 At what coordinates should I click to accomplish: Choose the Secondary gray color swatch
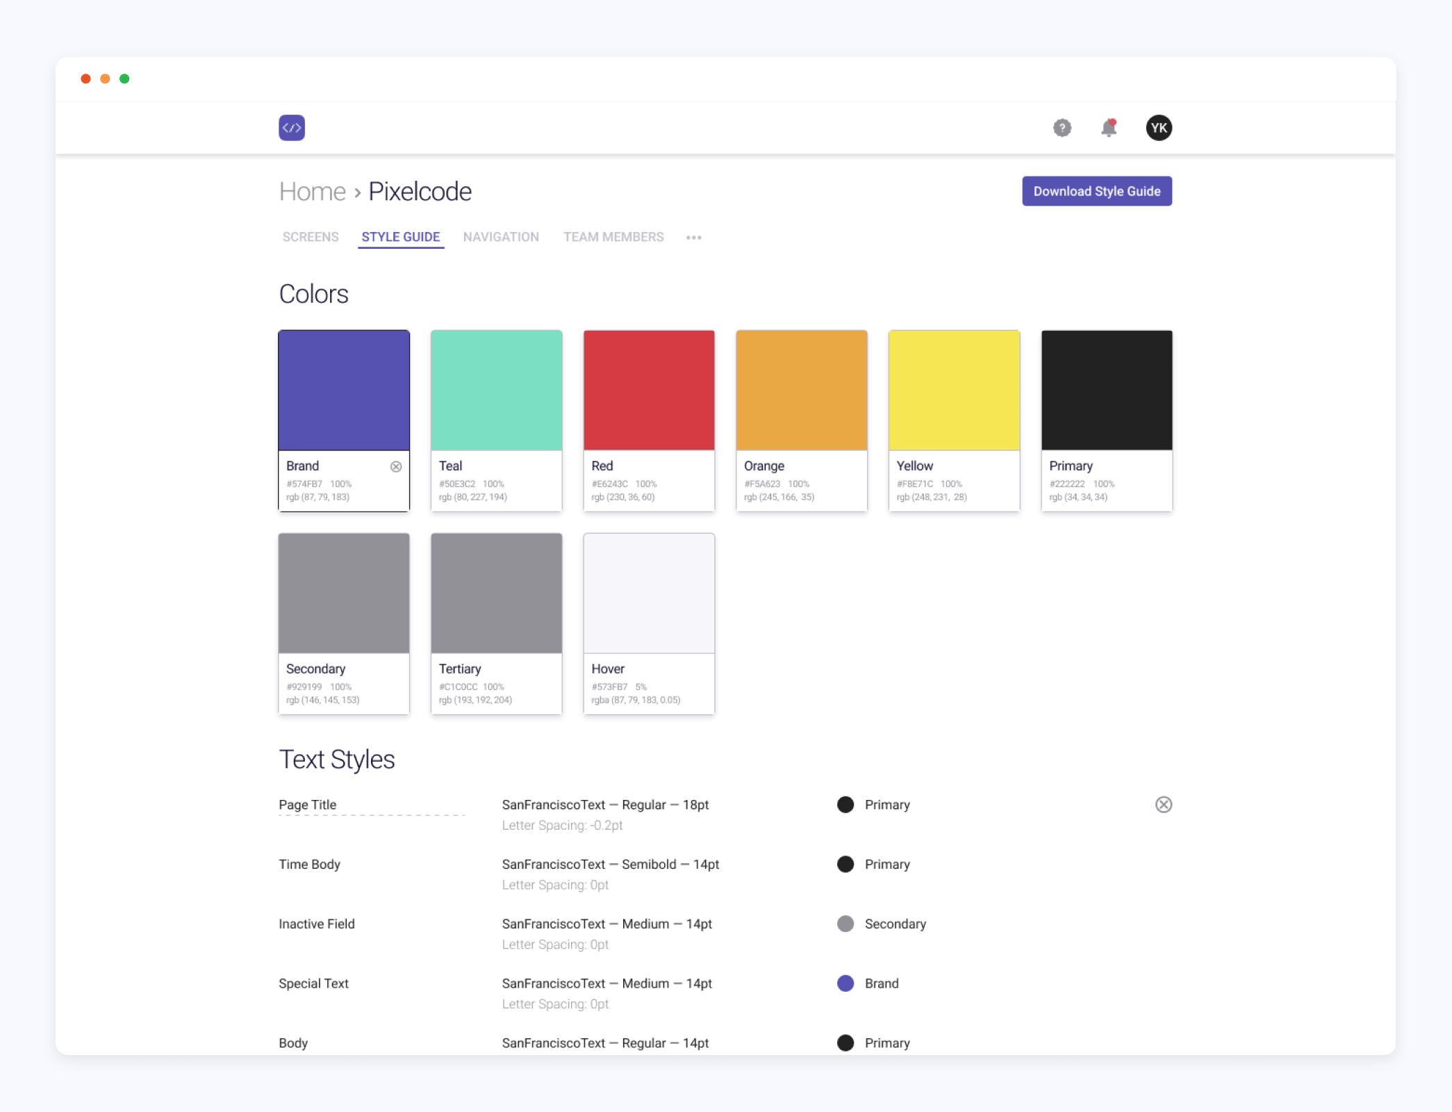344,594
